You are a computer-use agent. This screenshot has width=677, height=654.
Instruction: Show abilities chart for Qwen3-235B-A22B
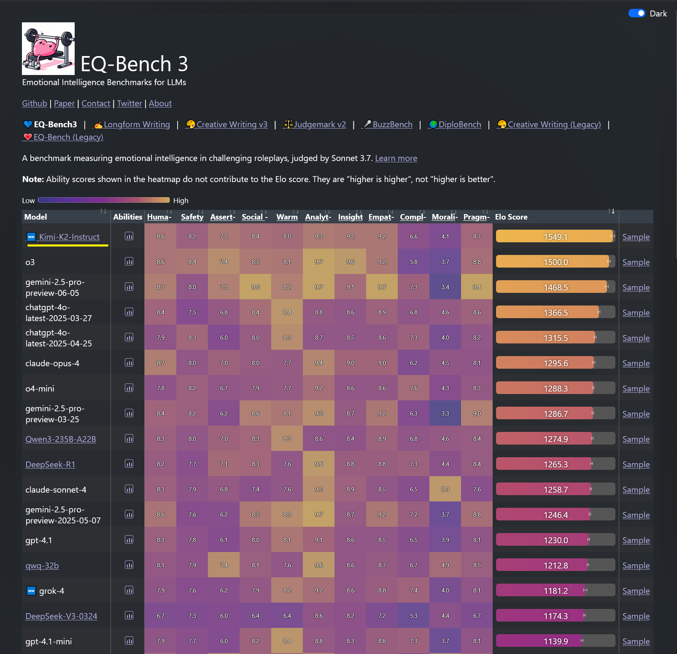[129, 439]
